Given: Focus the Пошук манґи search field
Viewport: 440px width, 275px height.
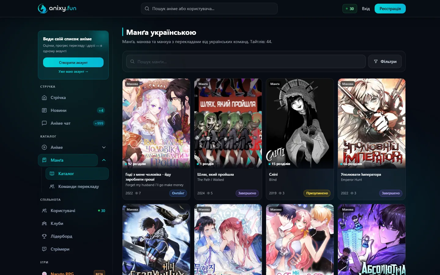Looking at the screenshot, I should 246,61.
